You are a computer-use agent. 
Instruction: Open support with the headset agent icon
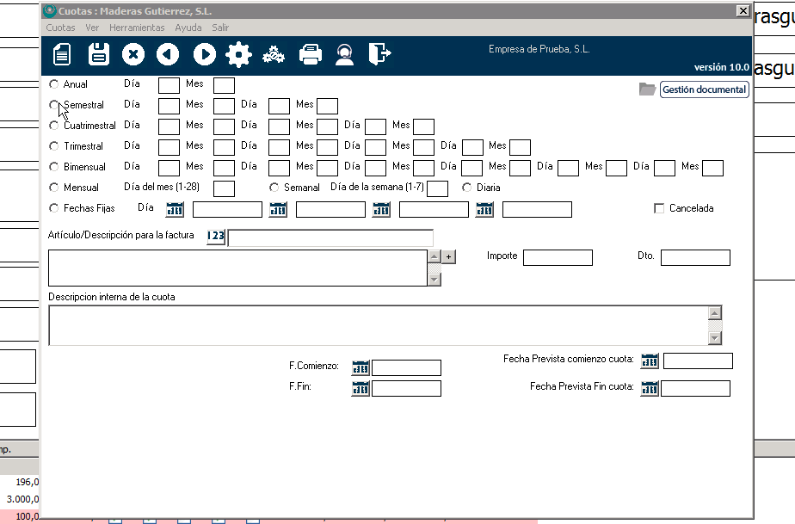pyautogui.click(x=344, y=55)
